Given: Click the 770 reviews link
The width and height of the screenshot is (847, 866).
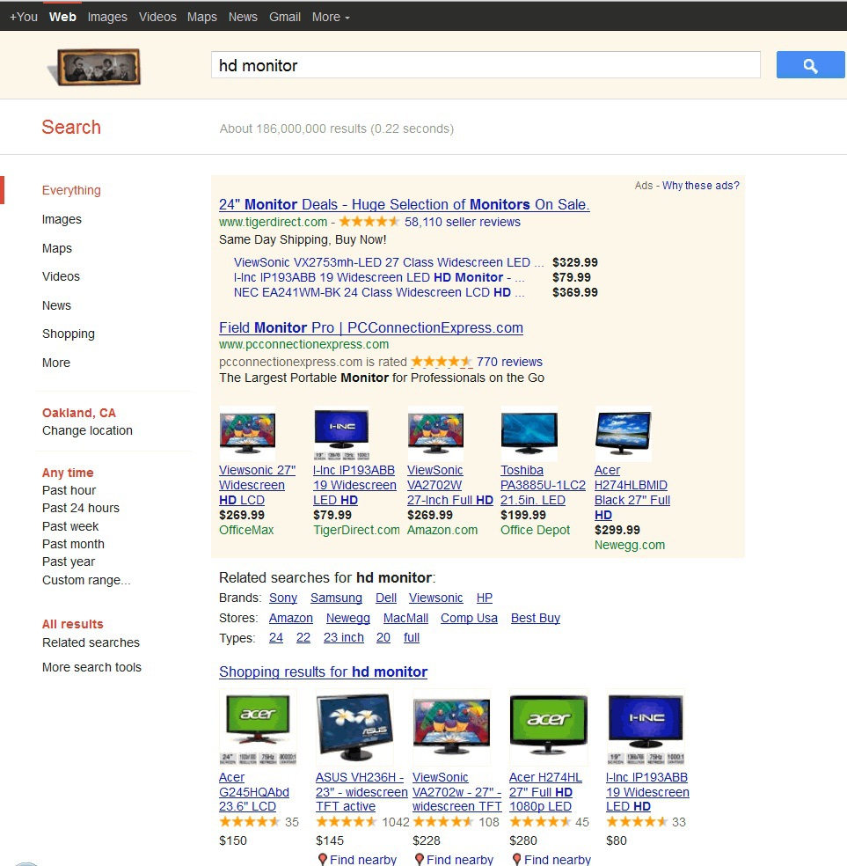Looking at the screenshot, I should [x=509, y=362].
